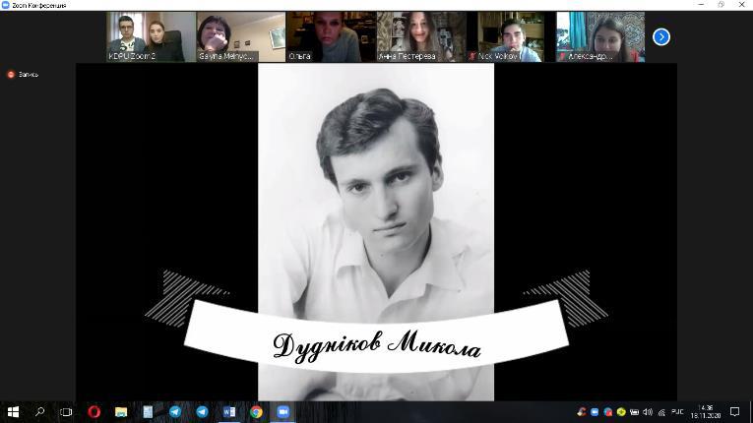Open Windows Task View

(66, 412)
